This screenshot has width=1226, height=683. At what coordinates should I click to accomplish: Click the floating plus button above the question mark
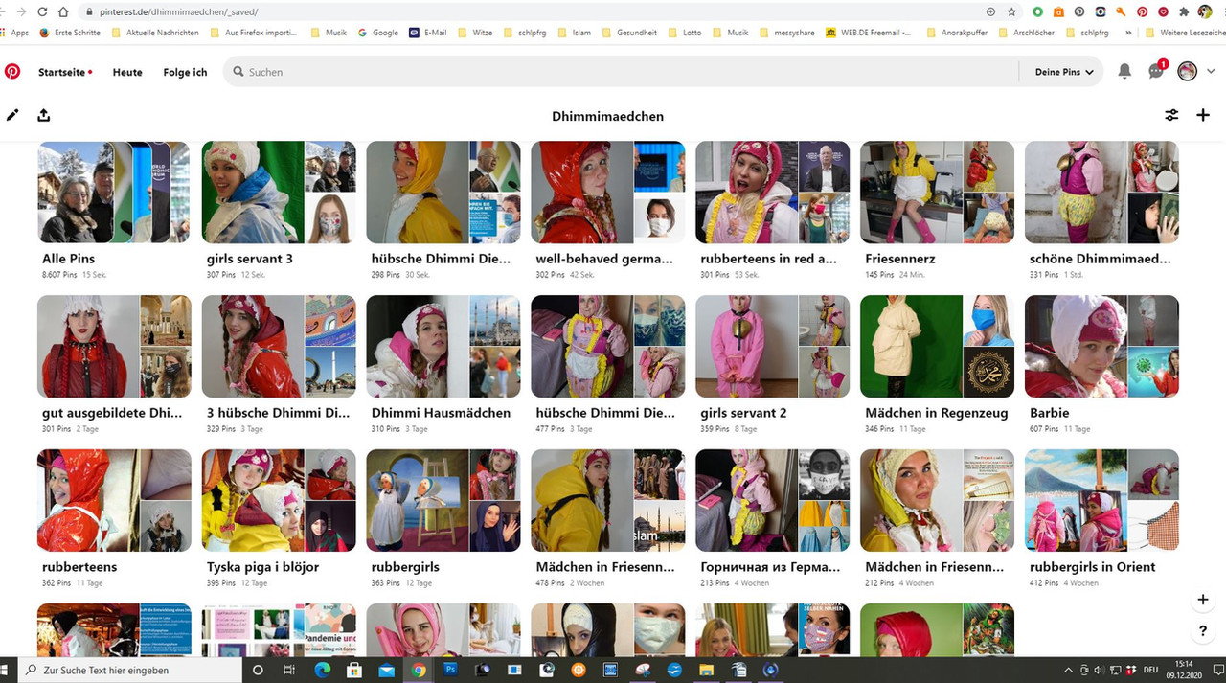pos(1203,600)
